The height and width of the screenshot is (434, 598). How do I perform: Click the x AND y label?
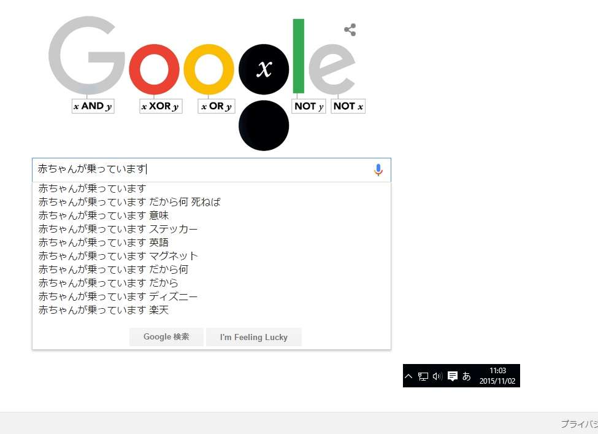click(x=93, y=106)
